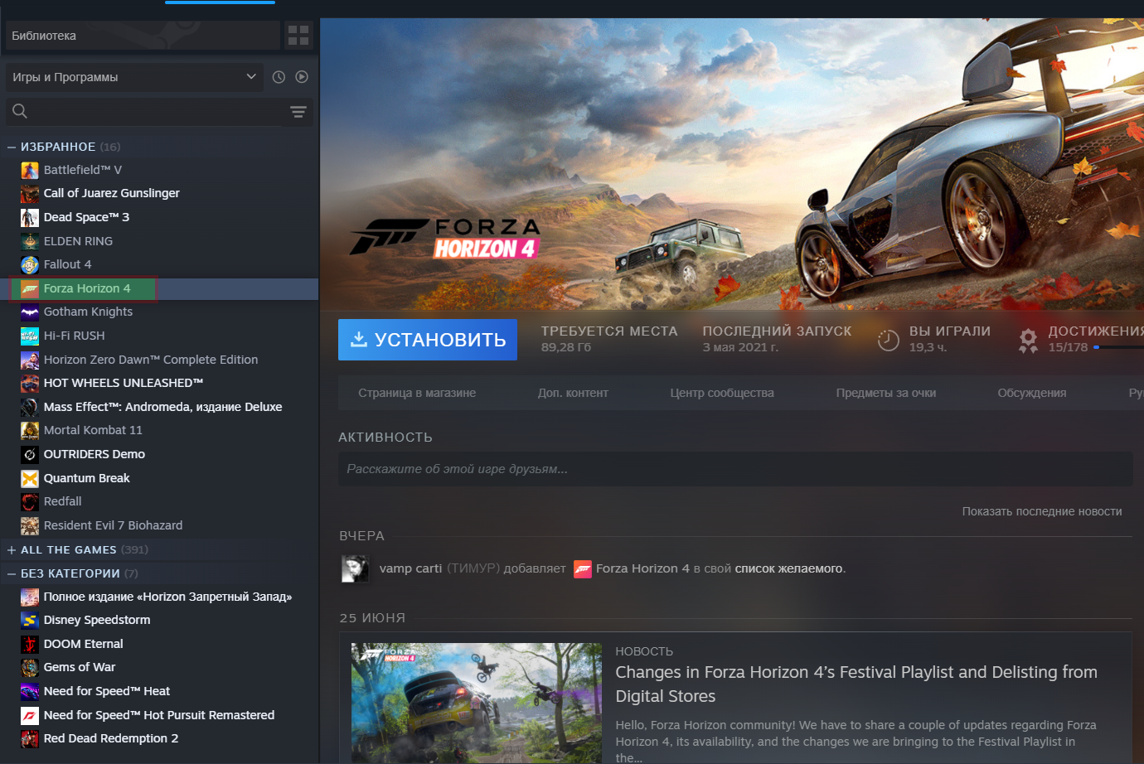Viewport: 1144px width, 764px height.
Task: Click the Gotham Knights bat icon
Action: tap(30, 312)
